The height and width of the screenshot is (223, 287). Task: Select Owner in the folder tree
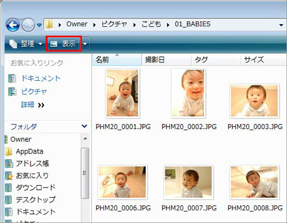[21, 139]
